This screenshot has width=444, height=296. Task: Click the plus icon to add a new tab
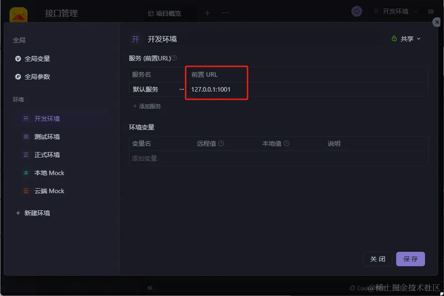coord(207,13)
